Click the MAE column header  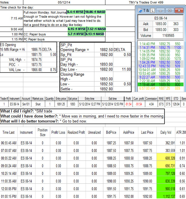[161, 99]
